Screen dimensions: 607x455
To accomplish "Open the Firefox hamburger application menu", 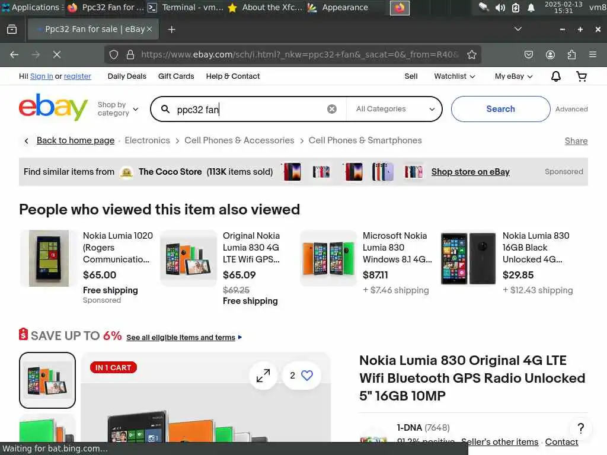I will [x=593, y=55].
